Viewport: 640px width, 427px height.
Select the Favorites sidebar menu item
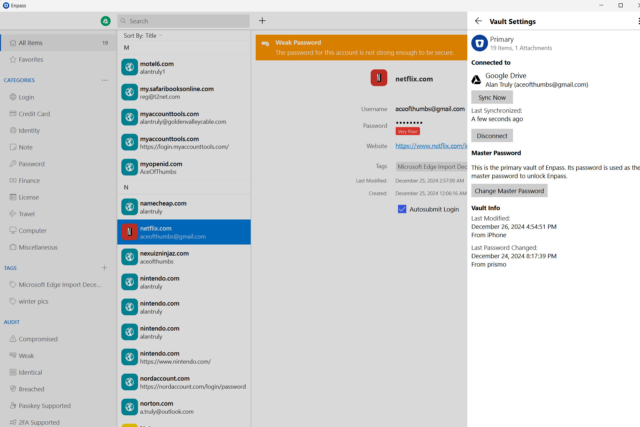[x=30, y=59]
